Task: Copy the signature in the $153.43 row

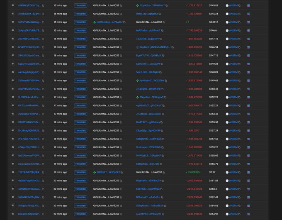Action: click(x=43, y=114)
